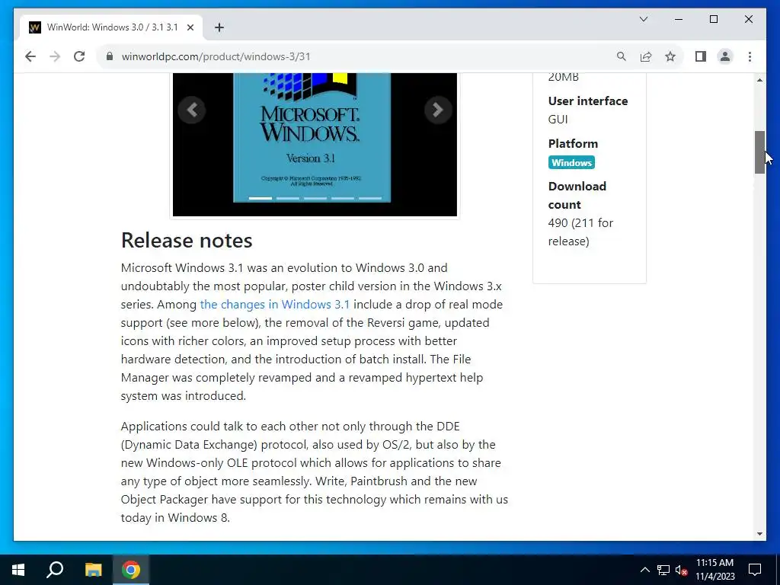Click the muted volume tray icon

(682, 570)
